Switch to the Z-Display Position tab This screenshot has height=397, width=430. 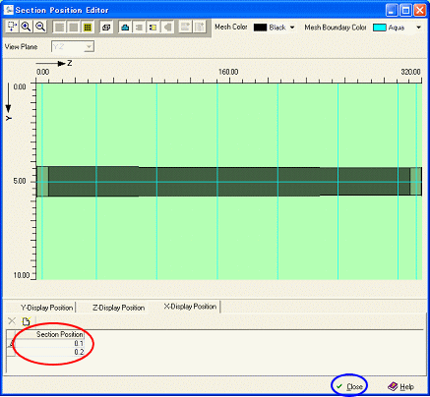pos(118,308)
